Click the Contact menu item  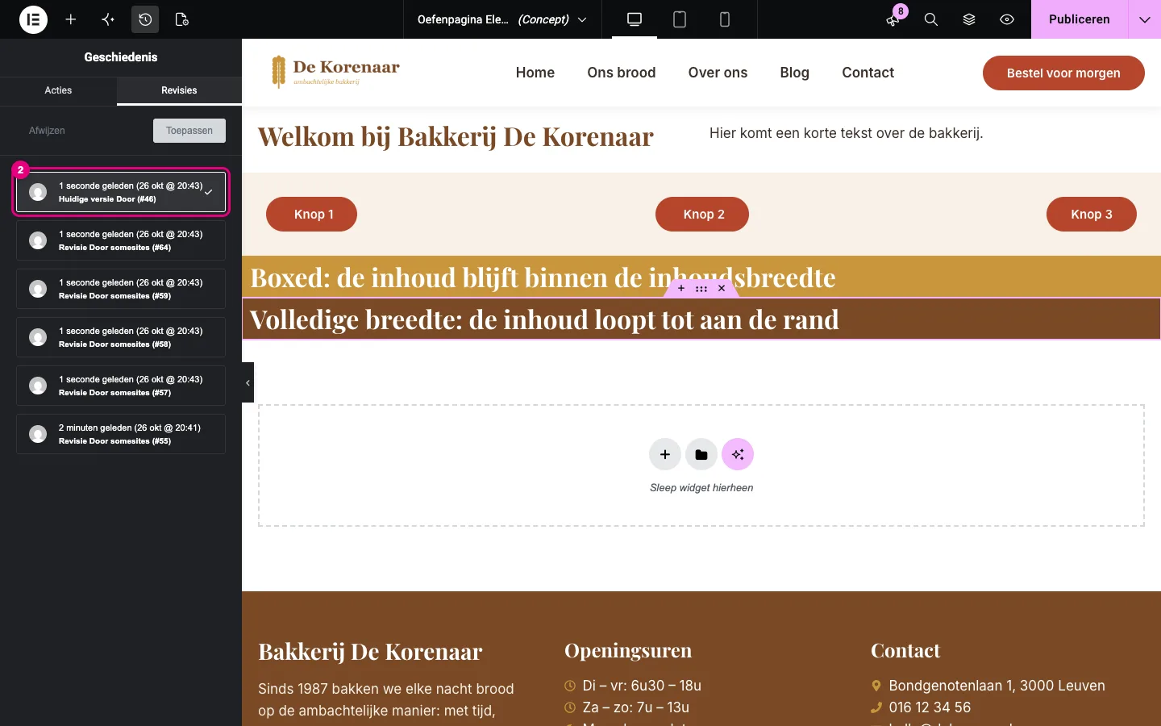868,73
